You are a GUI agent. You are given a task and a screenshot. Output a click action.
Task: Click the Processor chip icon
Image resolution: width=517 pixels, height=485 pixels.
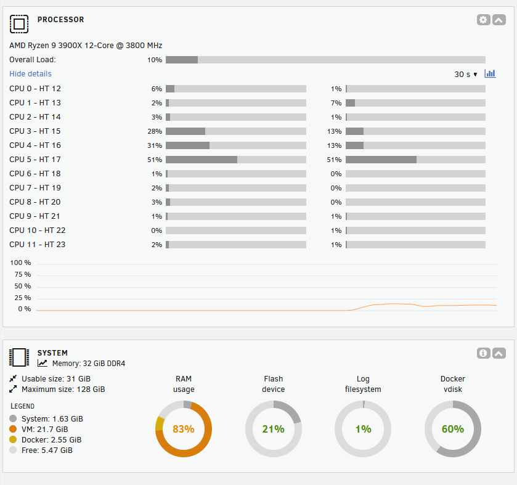coord(19,24)
